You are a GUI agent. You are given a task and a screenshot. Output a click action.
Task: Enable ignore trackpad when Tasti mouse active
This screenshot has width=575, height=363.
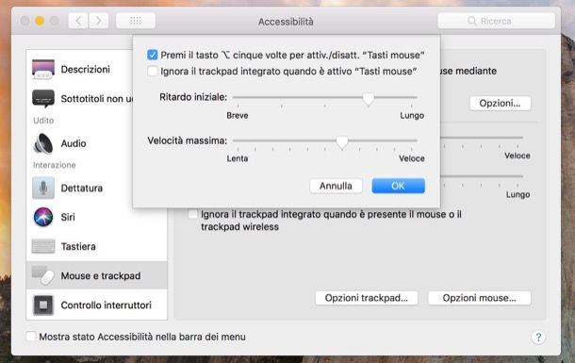(152, 71)
